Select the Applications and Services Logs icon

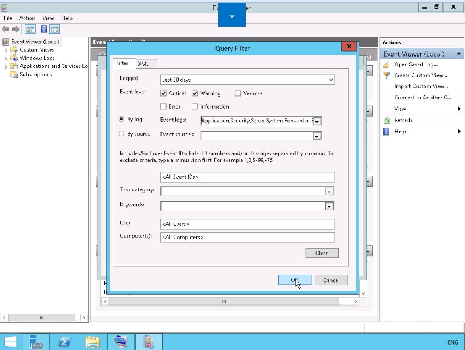coord(14,66)
